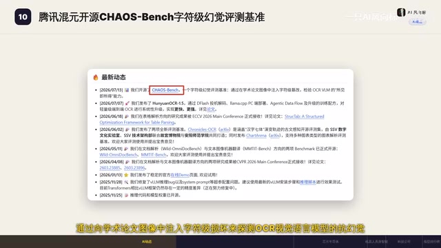This screenshot has height=248, width=441.
Task: Click the wrench emoji in the 2025/11/28 entry
Action: click(126, 182)
